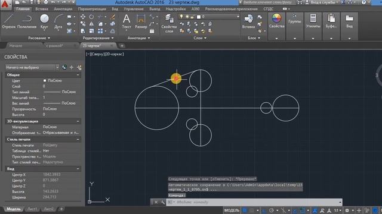The width and height of the screenshot is (382, 214).
Task: Toggle the PICKADD icon in Свойства palette
Action: 64,67
